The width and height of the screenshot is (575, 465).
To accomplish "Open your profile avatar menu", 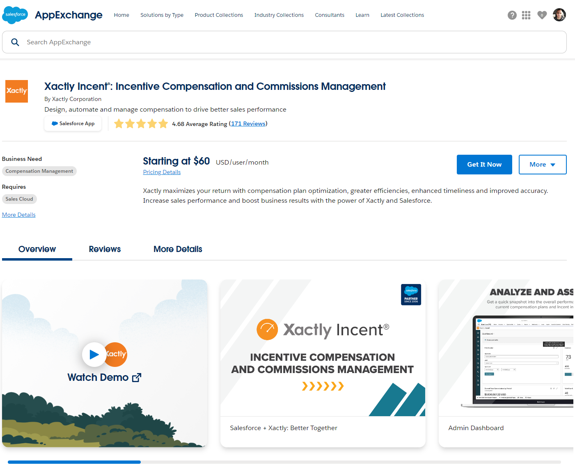I will tap(559, 15).
